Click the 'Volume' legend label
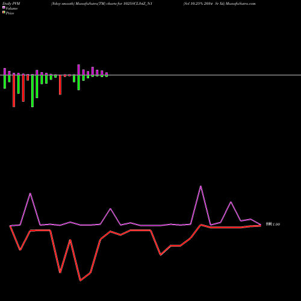 click(11, 8)
